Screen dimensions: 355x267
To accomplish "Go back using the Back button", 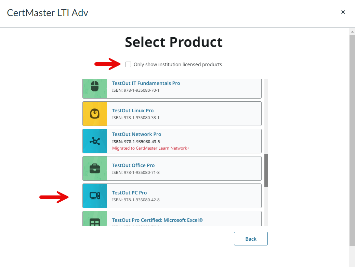I will (x=251, y=239).
